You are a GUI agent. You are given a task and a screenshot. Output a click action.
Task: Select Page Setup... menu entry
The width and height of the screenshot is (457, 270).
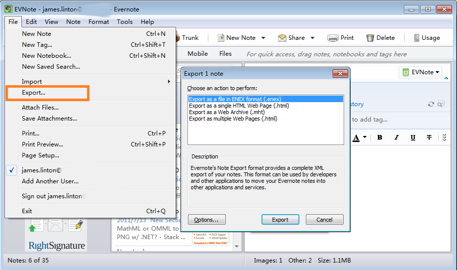91,155
